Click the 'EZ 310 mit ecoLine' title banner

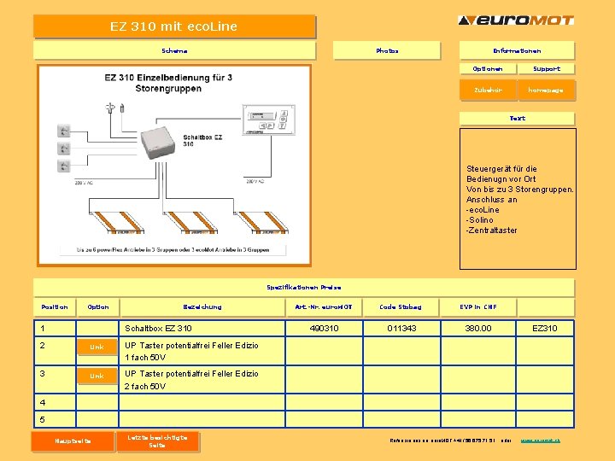click(x=174, y=26)
